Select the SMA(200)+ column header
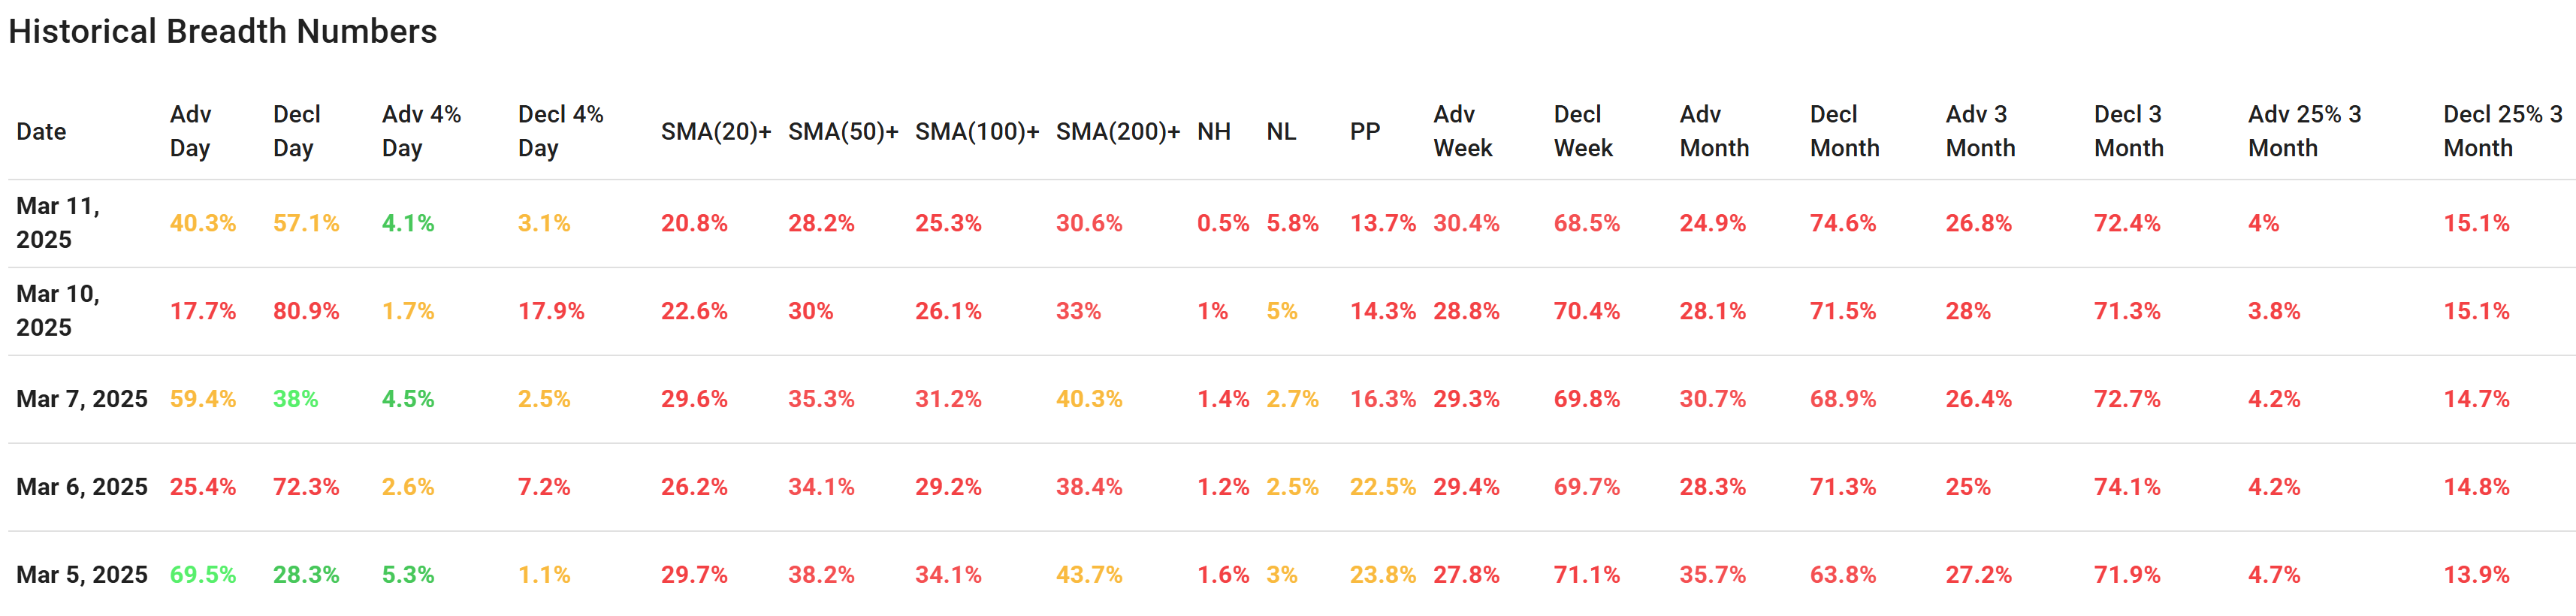 click(1117, 131)
